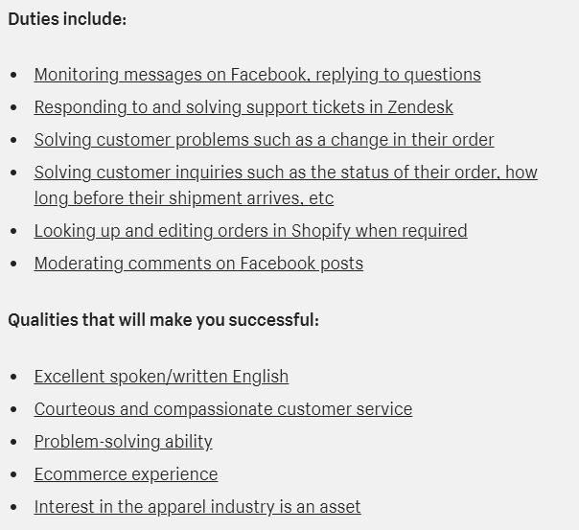
Task: Open the Moderating comments on Facebook posts link
Action: tap(198, 264)
